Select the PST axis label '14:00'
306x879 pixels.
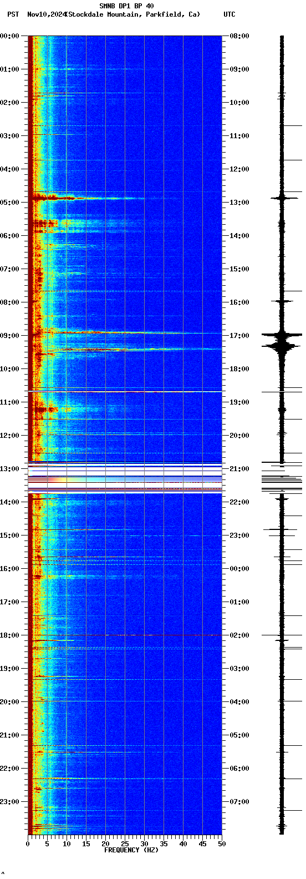pos(9,502)
